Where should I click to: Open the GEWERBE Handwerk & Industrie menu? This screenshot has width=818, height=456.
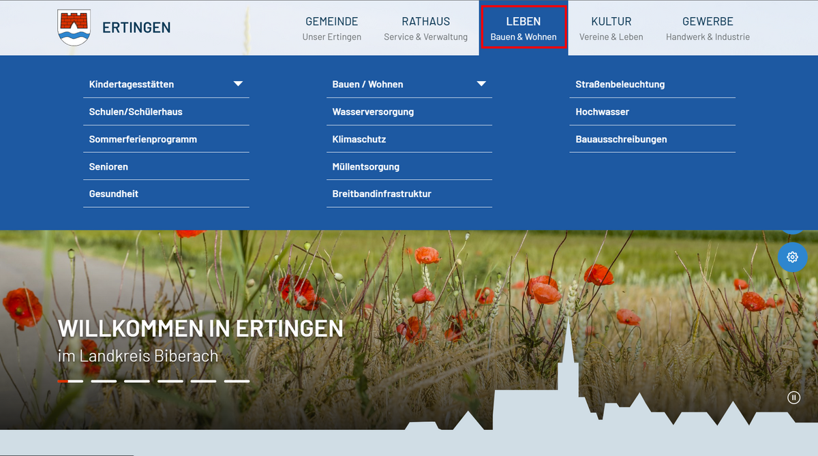(x=708, y=29)
